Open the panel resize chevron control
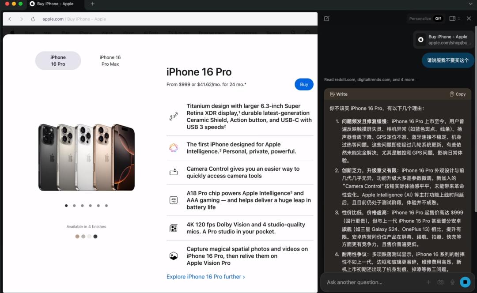The image size is (477, 293). coord(459,19)
